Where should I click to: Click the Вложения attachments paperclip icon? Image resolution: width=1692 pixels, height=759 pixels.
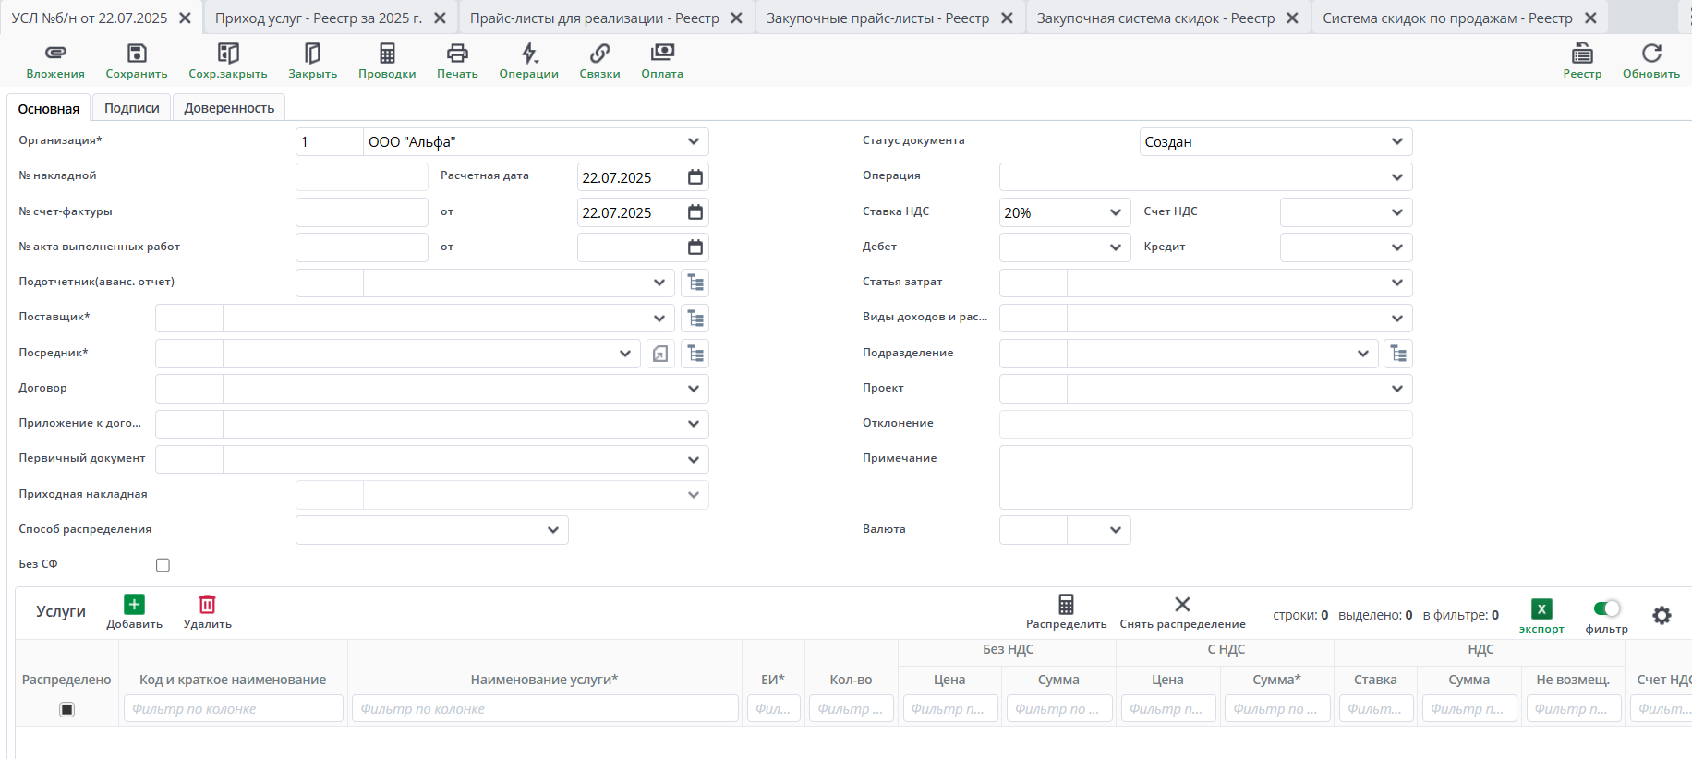pos(55,54)
